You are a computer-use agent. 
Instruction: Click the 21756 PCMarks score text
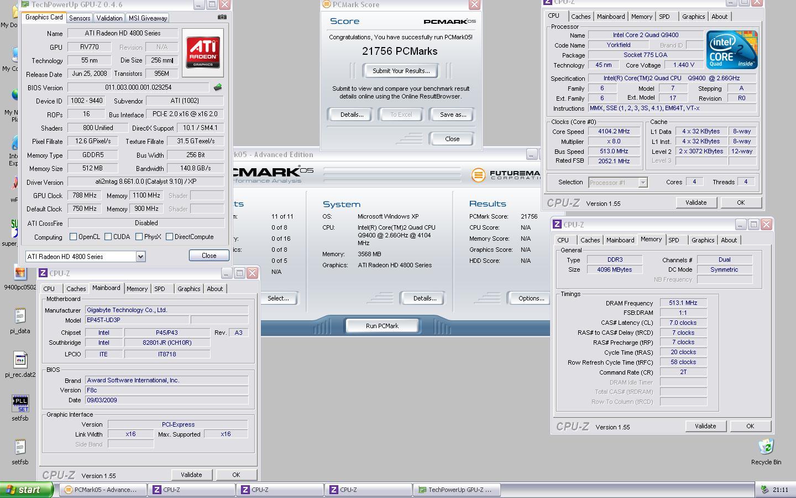coord(400,51)
